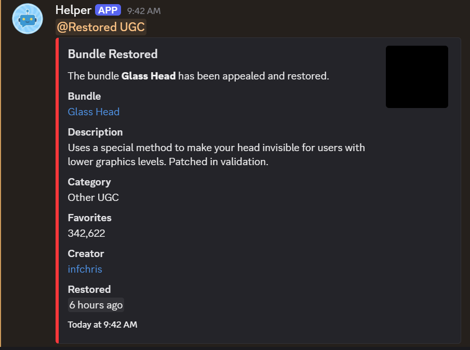470x350 pixels.
Task: Click the 6 hours ago relative timestamp
Action: click(x=96, y=305)
